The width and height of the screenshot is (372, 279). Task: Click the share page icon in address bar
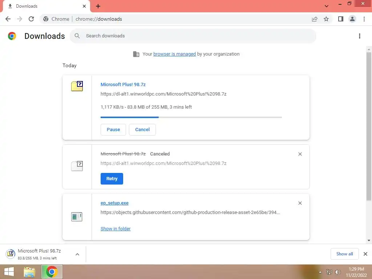click(x=315, y=19)
